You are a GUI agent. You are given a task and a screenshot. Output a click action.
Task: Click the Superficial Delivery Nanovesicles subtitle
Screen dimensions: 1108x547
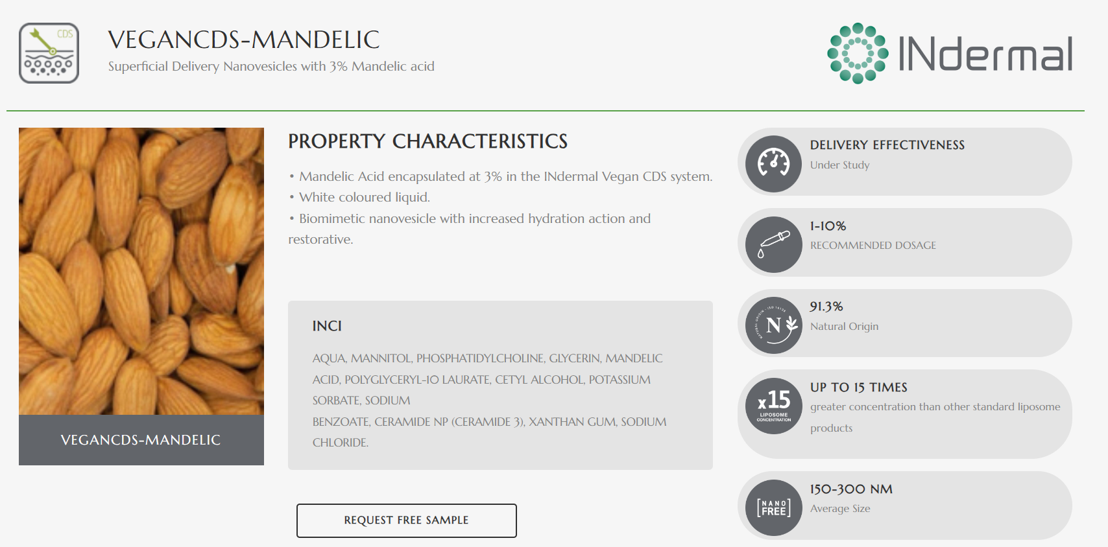tap(271, 67)
